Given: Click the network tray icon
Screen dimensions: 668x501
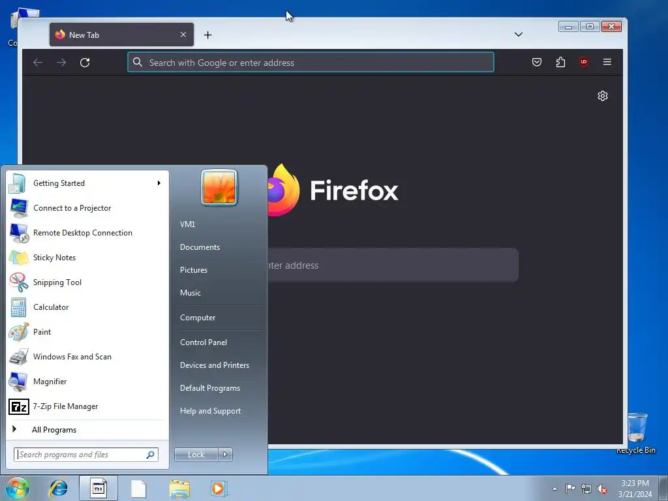Looking at the screenshot, I should pyautogui.click(x=586, y=489).
